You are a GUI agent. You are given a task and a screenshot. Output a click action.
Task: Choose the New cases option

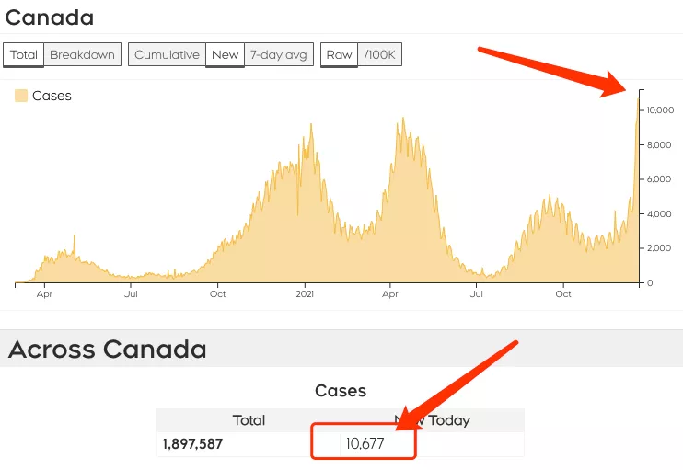pos(225,54)
